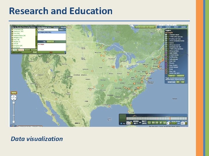Viewport: 209px width, 156px height.
Task: Click the Home button above map controls
Action: click(x=14, y=93)
